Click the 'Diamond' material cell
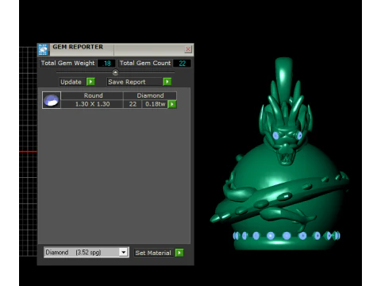The image size is (381, 286). tap(150, 95)
